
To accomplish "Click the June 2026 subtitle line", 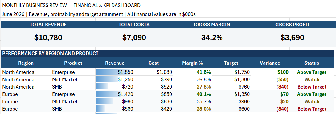I will [99, 14].
